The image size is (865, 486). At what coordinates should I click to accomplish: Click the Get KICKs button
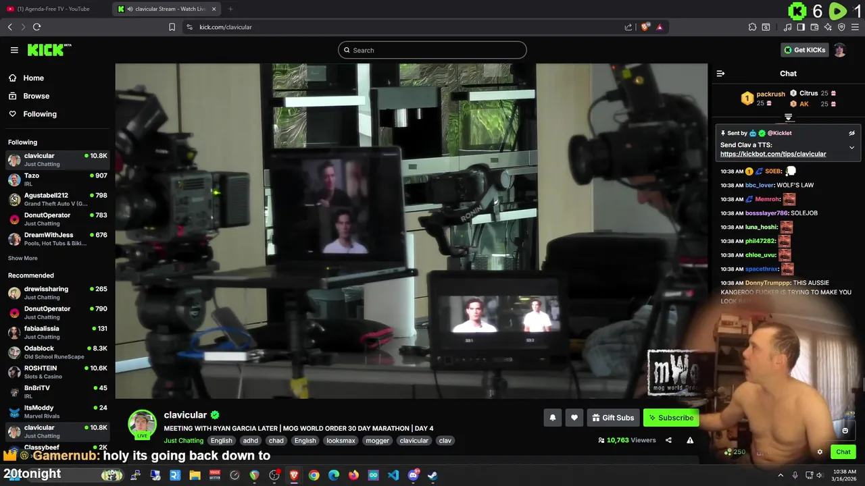pyautogui.click(x=804, y=50)
